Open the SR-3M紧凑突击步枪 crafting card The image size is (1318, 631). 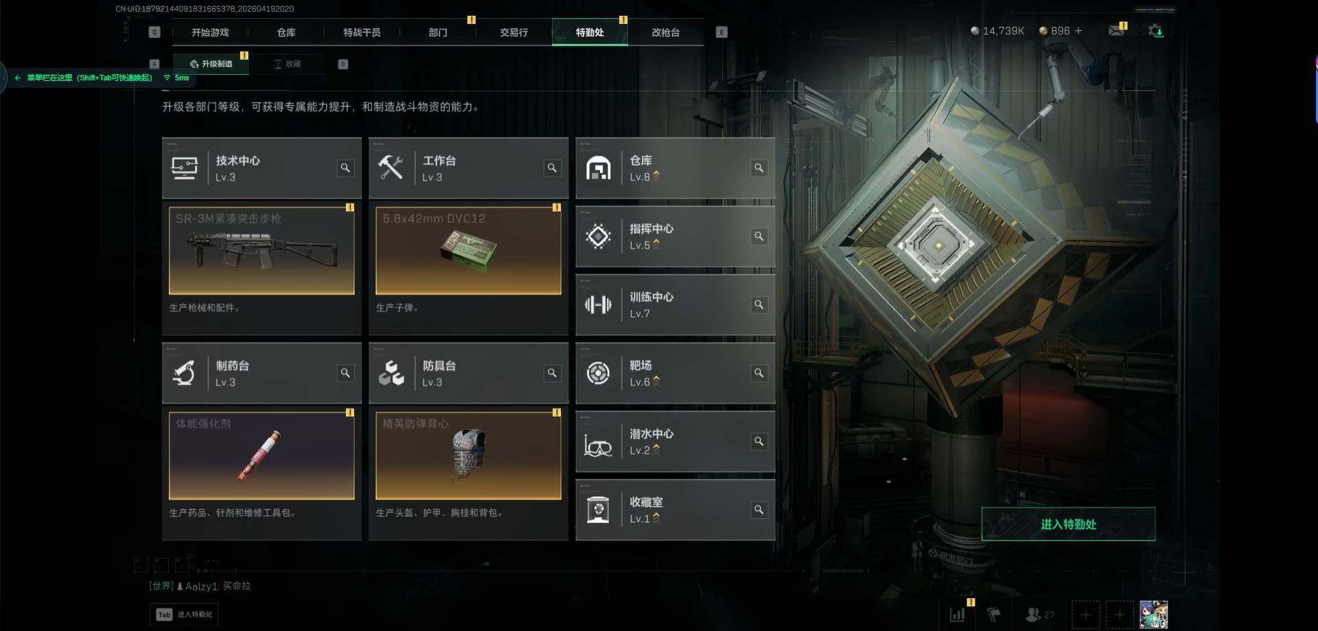click(262, 251)
